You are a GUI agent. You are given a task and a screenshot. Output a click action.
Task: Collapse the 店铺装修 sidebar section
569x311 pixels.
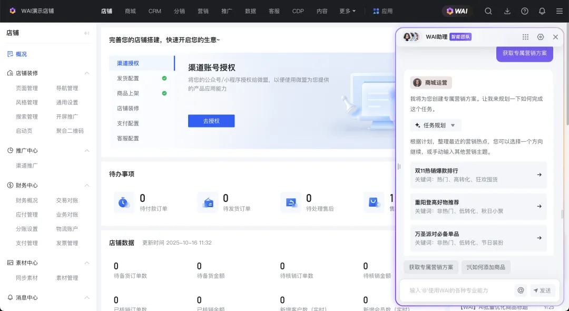[87, 73]
